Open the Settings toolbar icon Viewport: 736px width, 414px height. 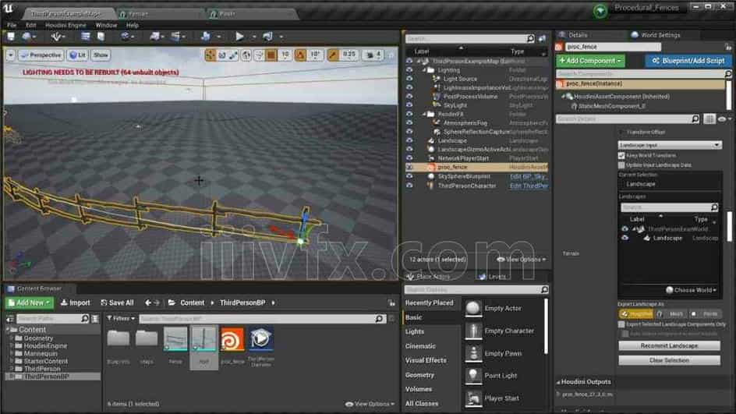click(x=126, y=36)
